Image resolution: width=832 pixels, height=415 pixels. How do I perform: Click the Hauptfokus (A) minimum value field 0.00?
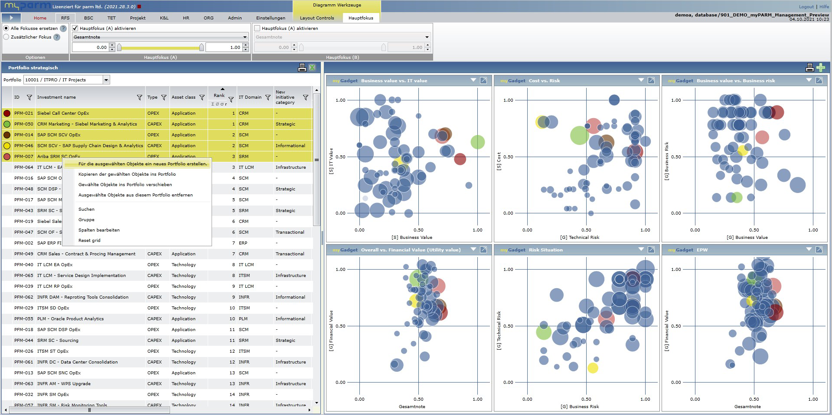click(x=90, y=48)
